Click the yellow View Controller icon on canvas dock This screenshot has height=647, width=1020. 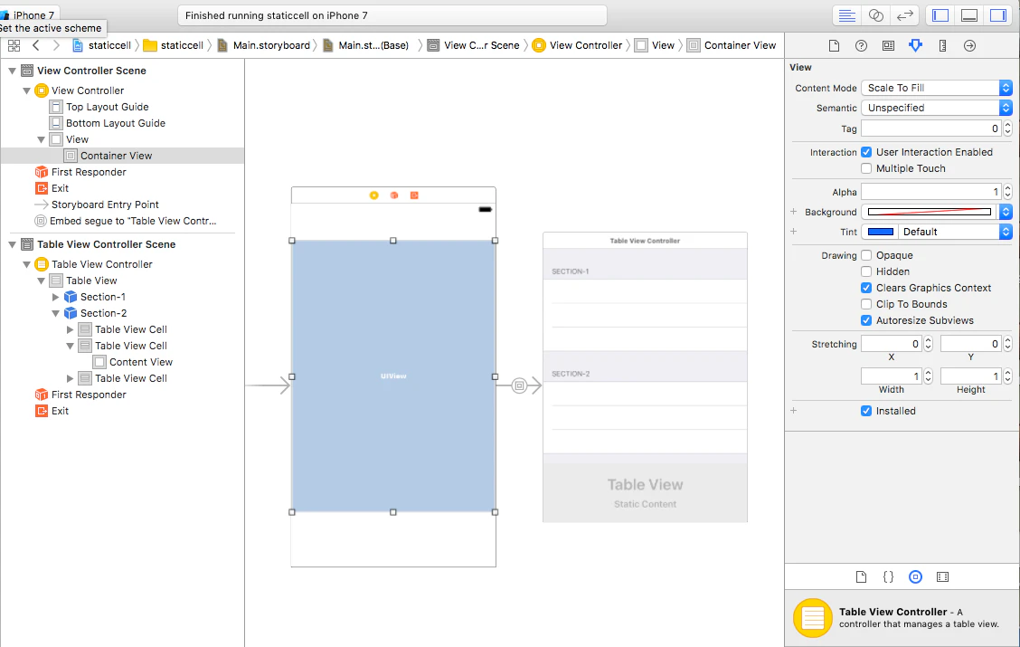[x=374, y=195]
